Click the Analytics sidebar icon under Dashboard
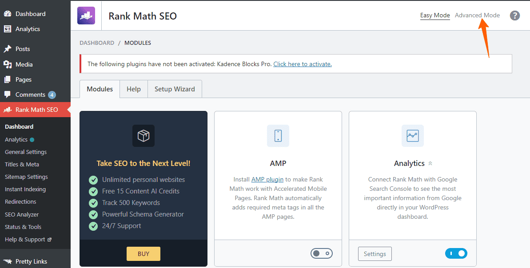This screenshot has height=268, width=530. (x=8, y=29)
